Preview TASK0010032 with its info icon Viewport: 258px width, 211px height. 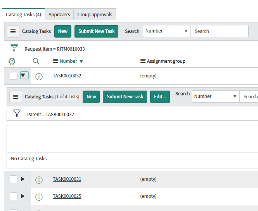point(39,76)
